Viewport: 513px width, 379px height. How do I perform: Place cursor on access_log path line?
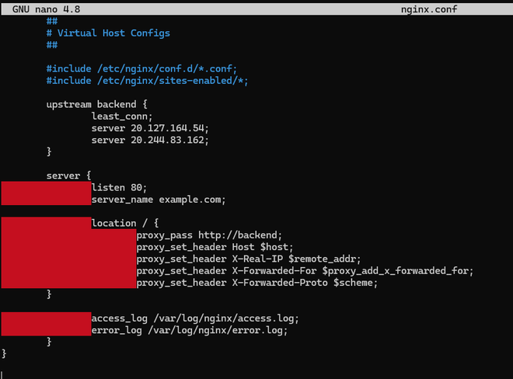tap(195, 318)
